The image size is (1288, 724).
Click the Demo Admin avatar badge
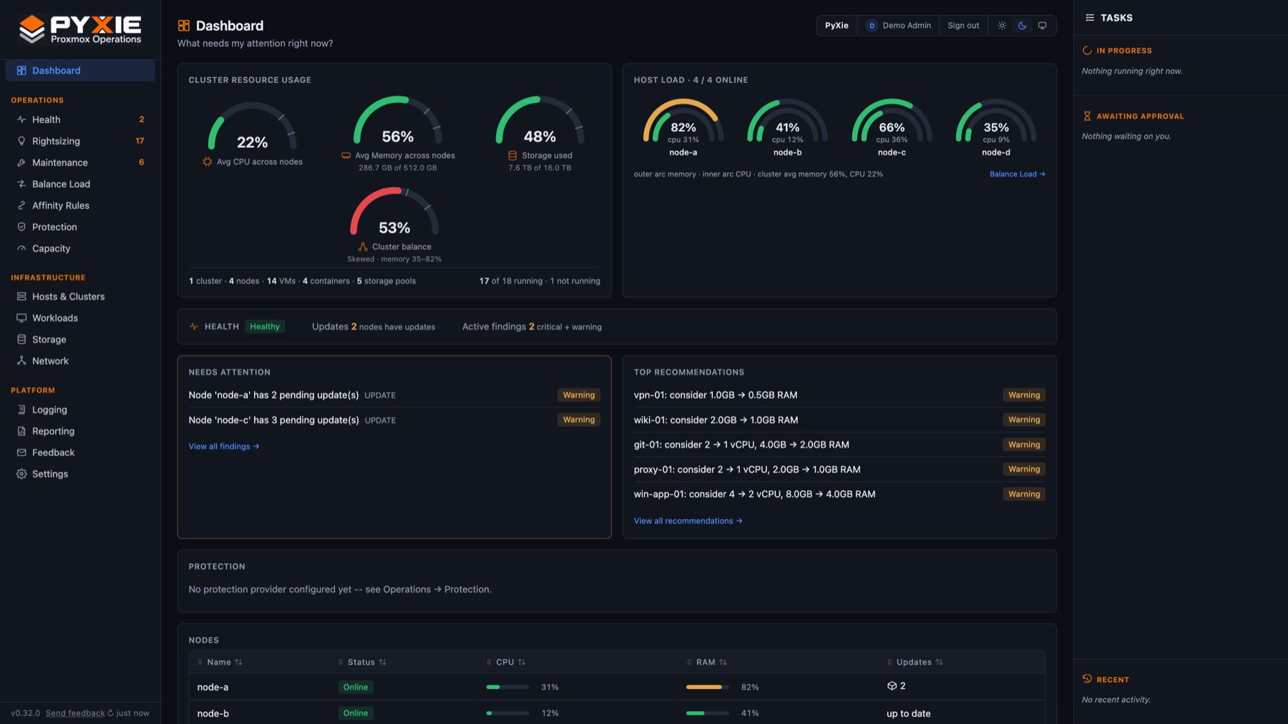point(872,26)
